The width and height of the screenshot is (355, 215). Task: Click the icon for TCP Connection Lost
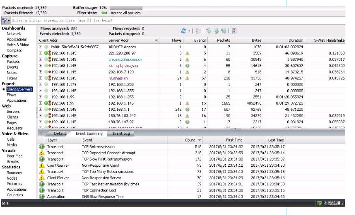tap(42, 190)
